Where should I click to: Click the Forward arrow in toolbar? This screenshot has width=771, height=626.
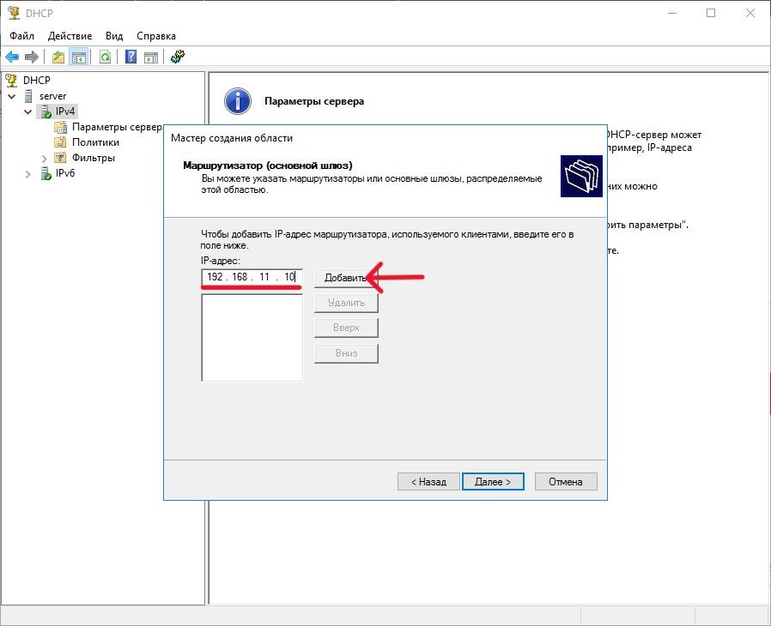point(32,57)
